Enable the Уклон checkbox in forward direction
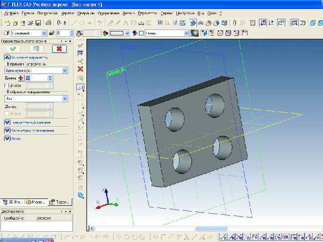 click(7, 86)
